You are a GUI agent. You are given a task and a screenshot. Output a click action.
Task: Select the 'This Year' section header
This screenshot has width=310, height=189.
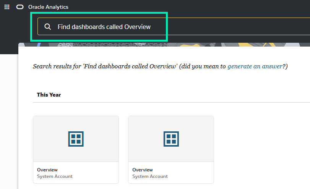point(49,95)
